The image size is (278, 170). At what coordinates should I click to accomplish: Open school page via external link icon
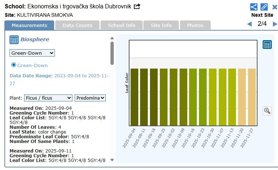[x=137, y=7]
